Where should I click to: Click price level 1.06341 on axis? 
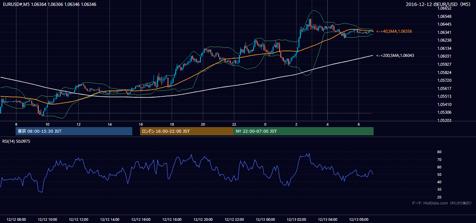coord(444,32)
